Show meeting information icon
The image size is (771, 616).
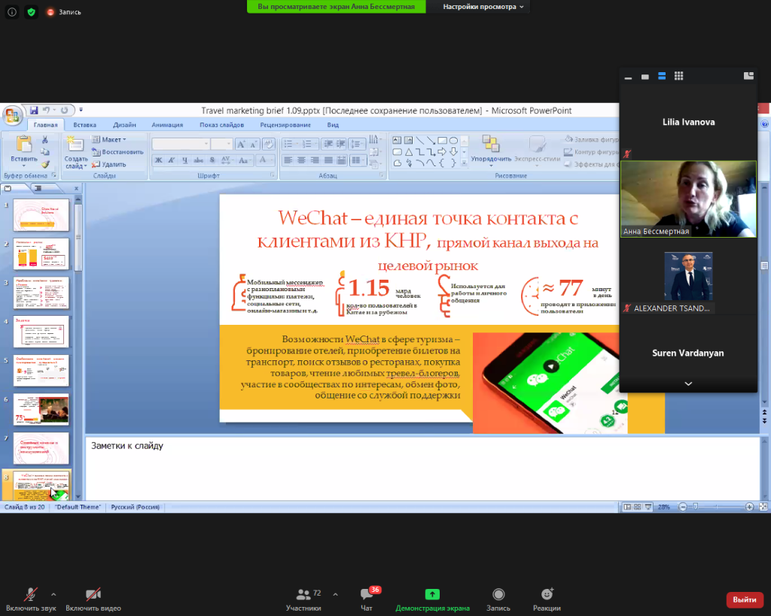click(x=12, y=12)
